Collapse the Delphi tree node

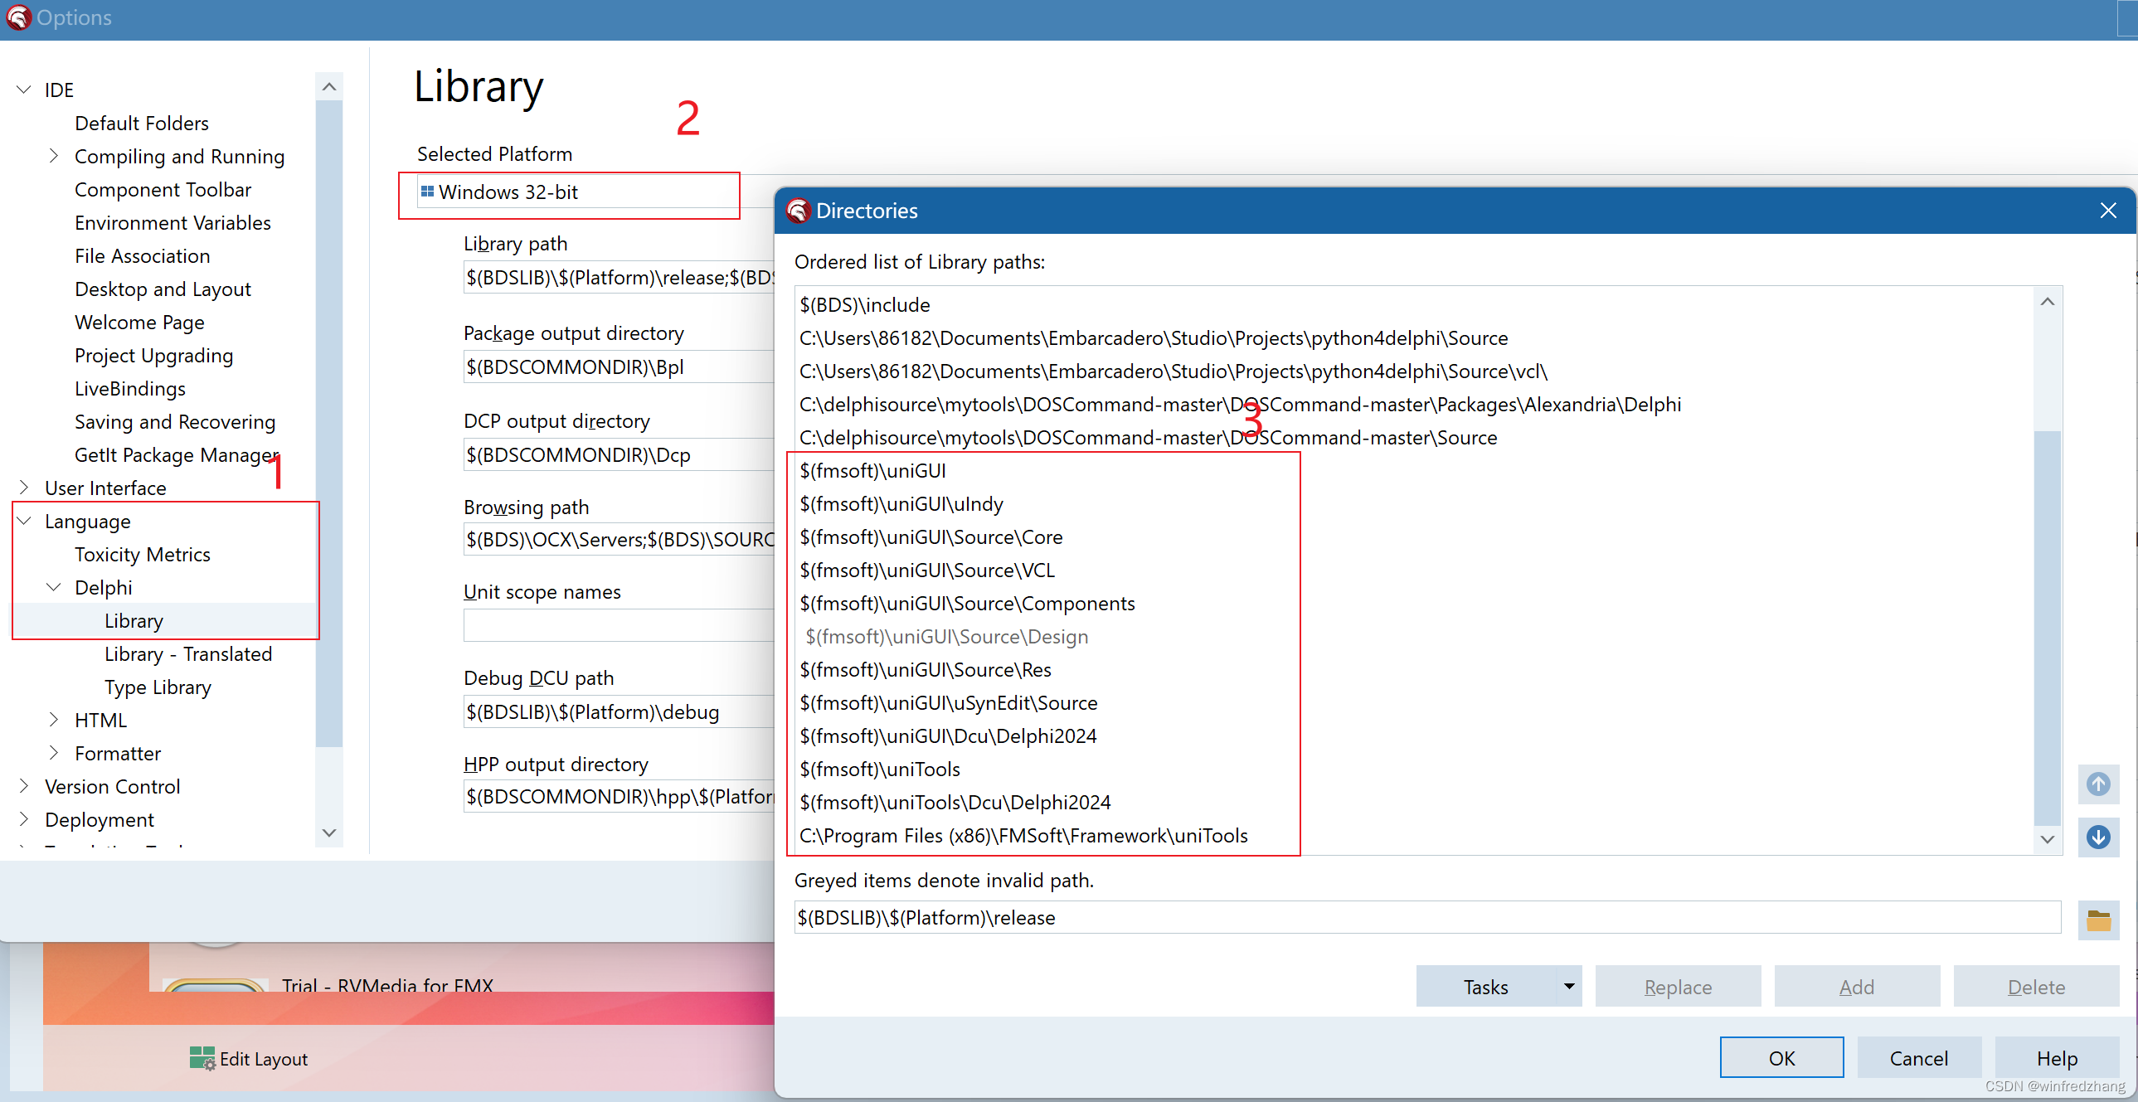point(54,587)
